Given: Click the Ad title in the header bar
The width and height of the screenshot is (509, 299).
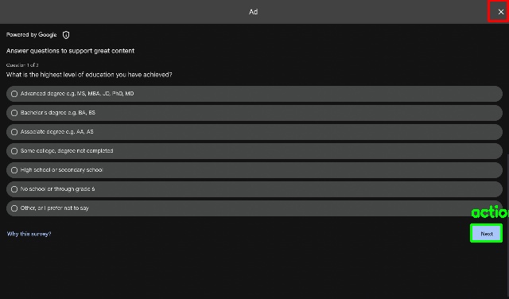Looking at the screenshot, I should (253, 12).
